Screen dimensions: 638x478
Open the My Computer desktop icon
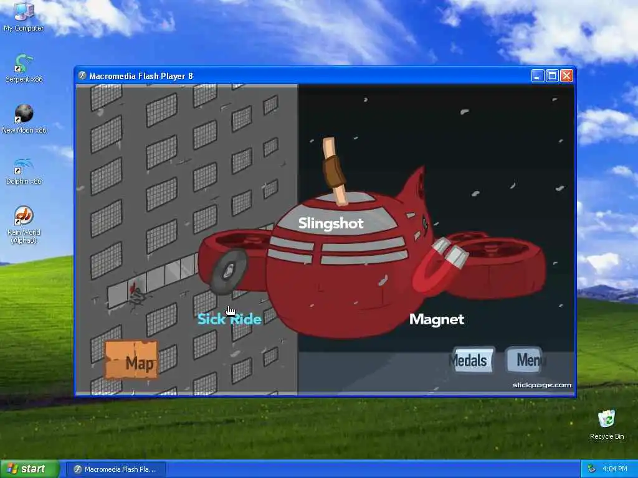click(24, 16)
